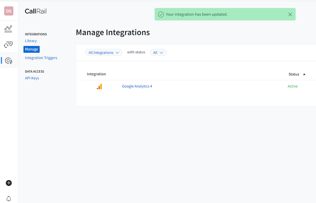Open API Keys under Data Access
The width and height of the screenshot is (316, 203).
click(x=32, y=78)
